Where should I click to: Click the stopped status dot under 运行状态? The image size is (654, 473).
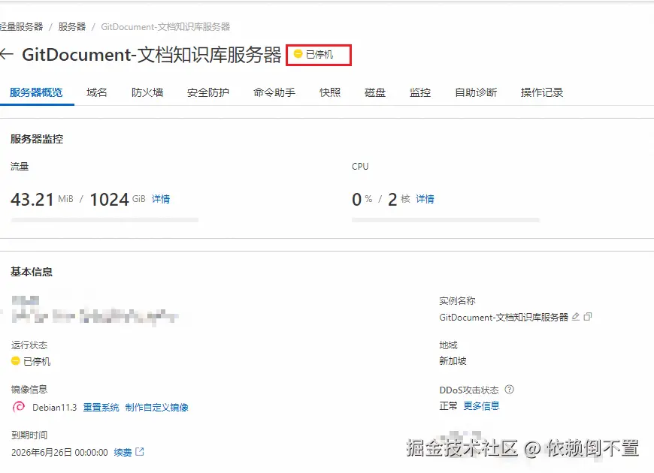(16, 360)
